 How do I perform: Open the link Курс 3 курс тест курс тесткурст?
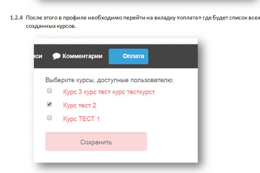(x=109, y=92)
